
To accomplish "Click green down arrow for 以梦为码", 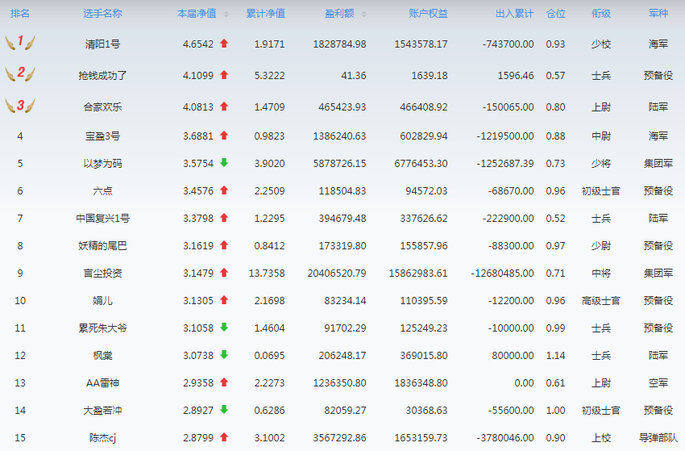I will click(x=224, y=163).
